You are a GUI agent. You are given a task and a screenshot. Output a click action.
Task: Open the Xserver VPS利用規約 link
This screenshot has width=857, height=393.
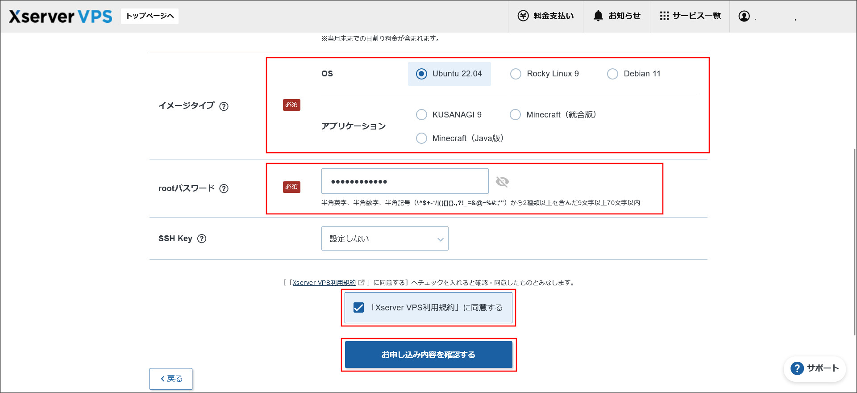point(324,283)
